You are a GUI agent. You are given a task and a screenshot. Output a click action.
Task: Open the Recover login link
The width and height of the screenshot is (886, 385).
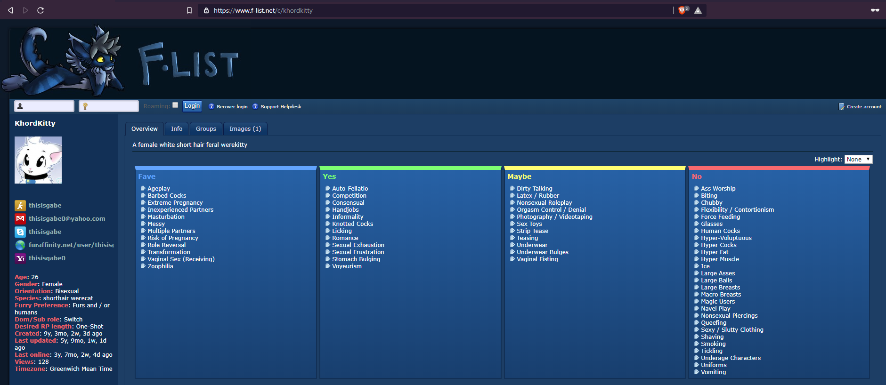(x=232, y=107)
